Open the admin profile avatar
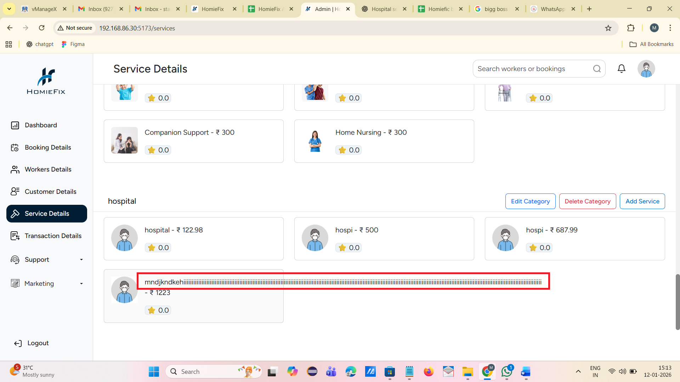The image size is (680, 382). (x=646, y=69)
